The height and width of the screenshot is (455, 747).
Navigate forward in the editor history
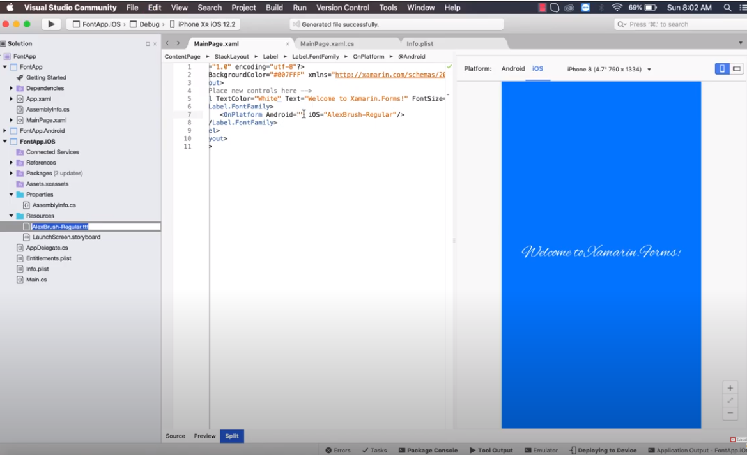tap(178, 43)
